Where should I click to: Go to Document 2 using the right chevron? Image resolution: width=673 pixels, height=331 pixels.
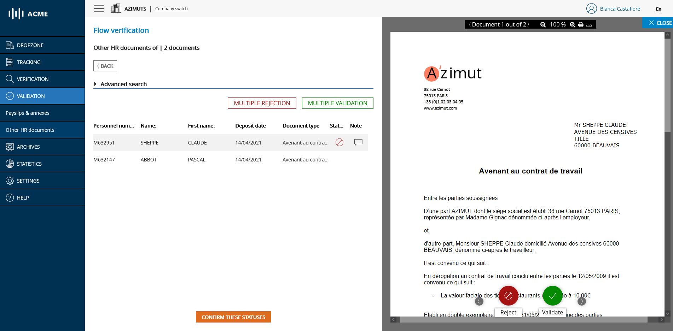[x=528, y=24]
